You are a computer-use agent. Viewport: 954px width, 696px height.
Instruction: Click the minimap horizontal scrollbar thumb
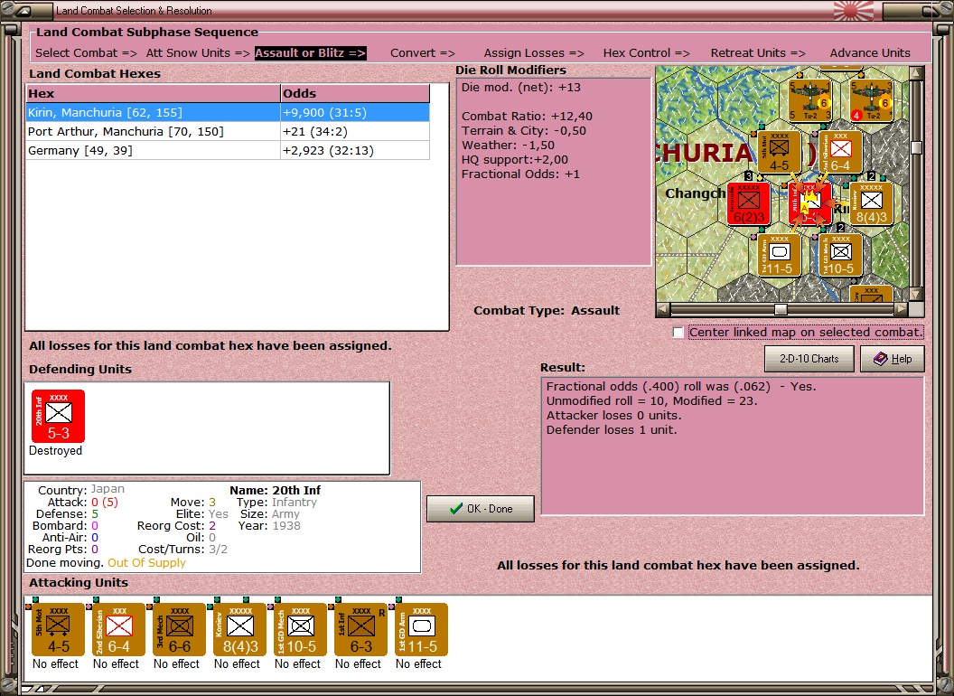coord(780,309)
